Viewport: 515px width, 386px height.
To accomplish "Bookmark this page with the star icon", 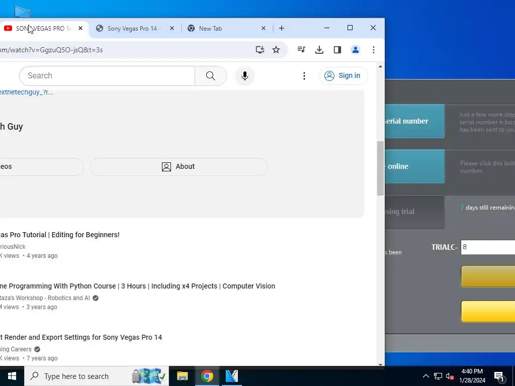I will tap(276, 50).
